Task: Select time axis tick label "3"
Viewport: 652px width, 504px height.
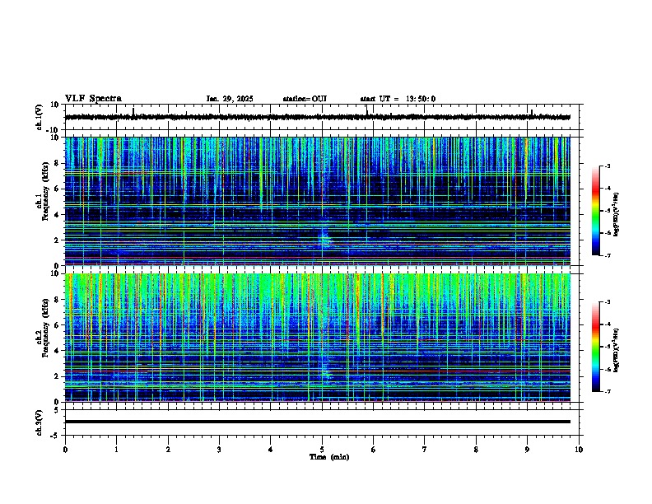Action: tap(219, 450)
